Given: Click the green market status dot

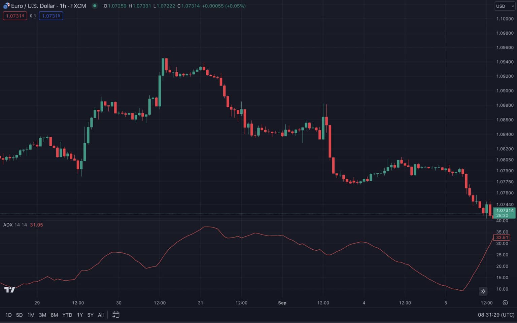Looking at the screenshot, I should pyautogui.click(x=95, y=6).
